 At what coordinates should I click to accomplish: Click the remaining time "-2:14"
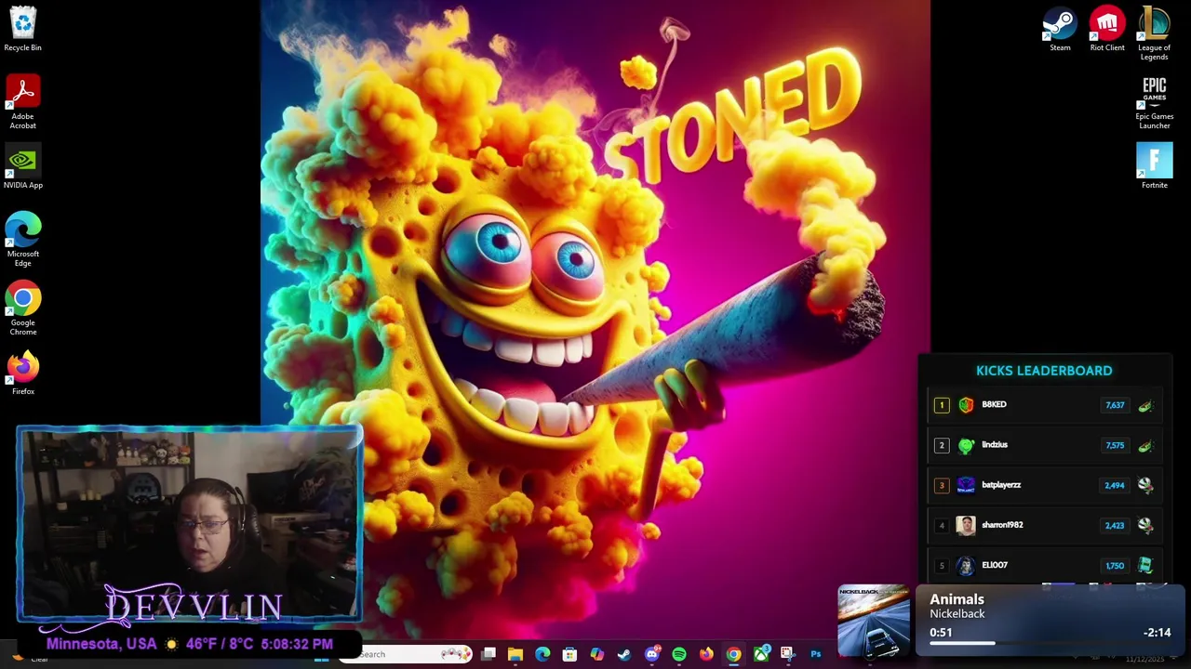pos(1158,633)
